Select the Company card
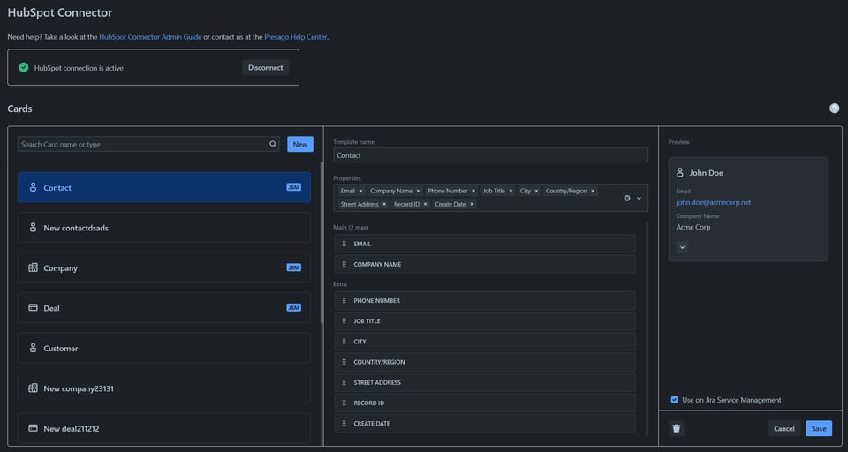Image resolution: width=848 pixels, height=452 pixels. pyautogui.click(x=164, y=267)
